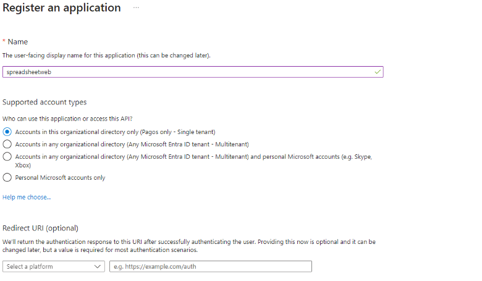Click the Register an application heading
This screenshot has height=281, width=482.
pos(62,8)
